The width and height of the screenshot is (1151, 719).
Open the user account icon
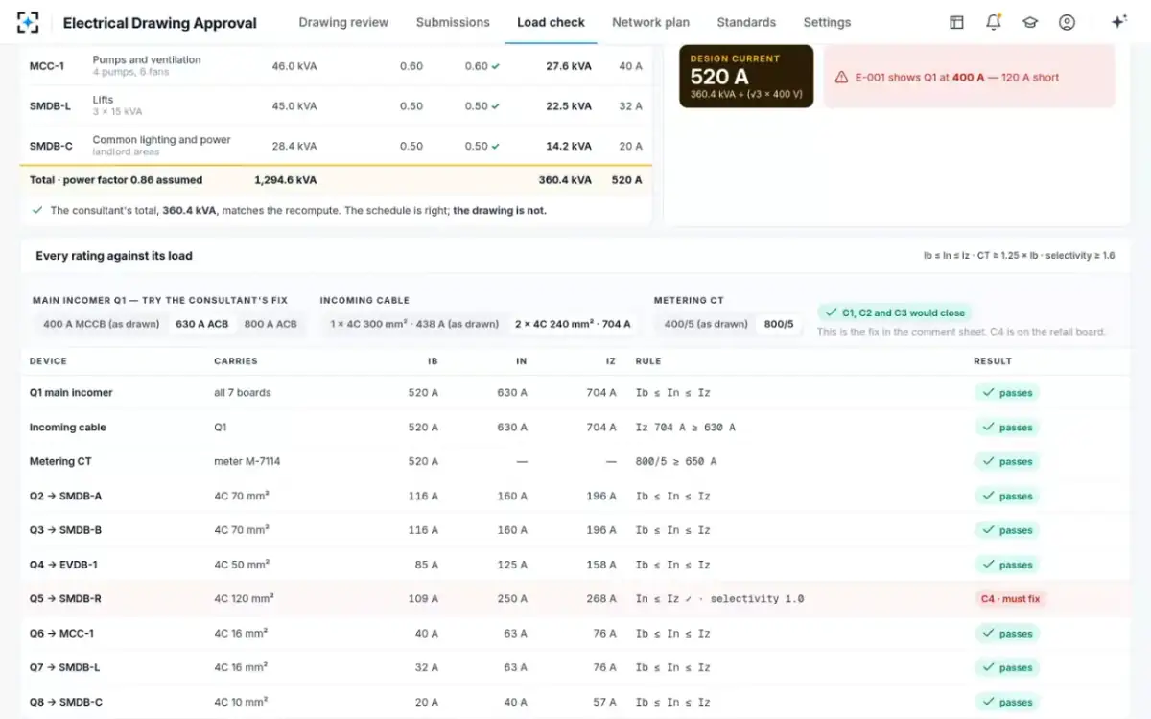[x=1067, y=22]
